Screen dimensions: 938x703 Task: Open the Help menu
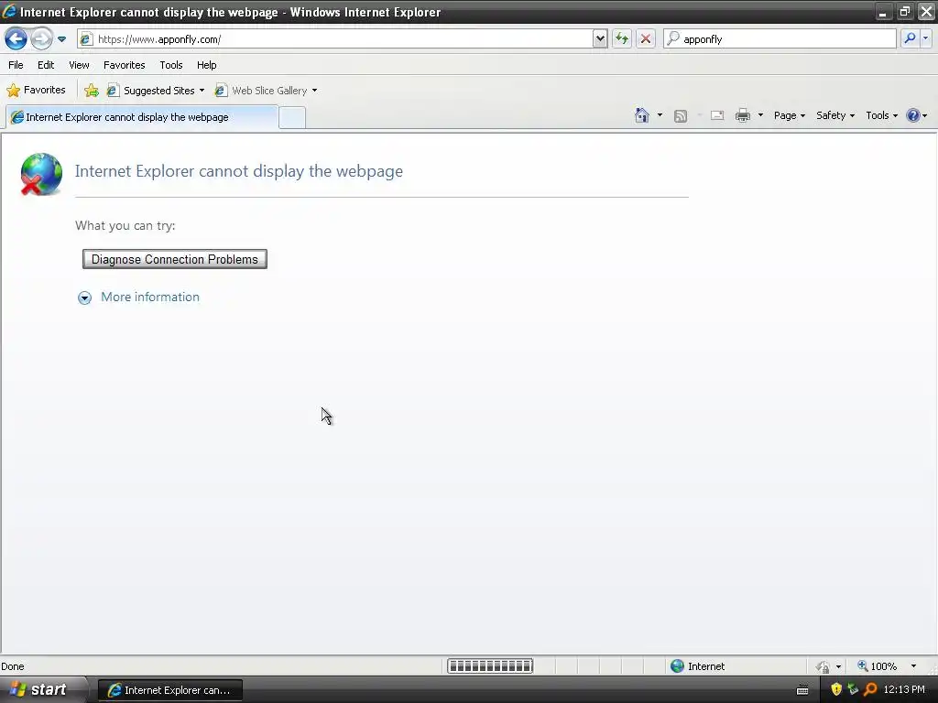206,65
